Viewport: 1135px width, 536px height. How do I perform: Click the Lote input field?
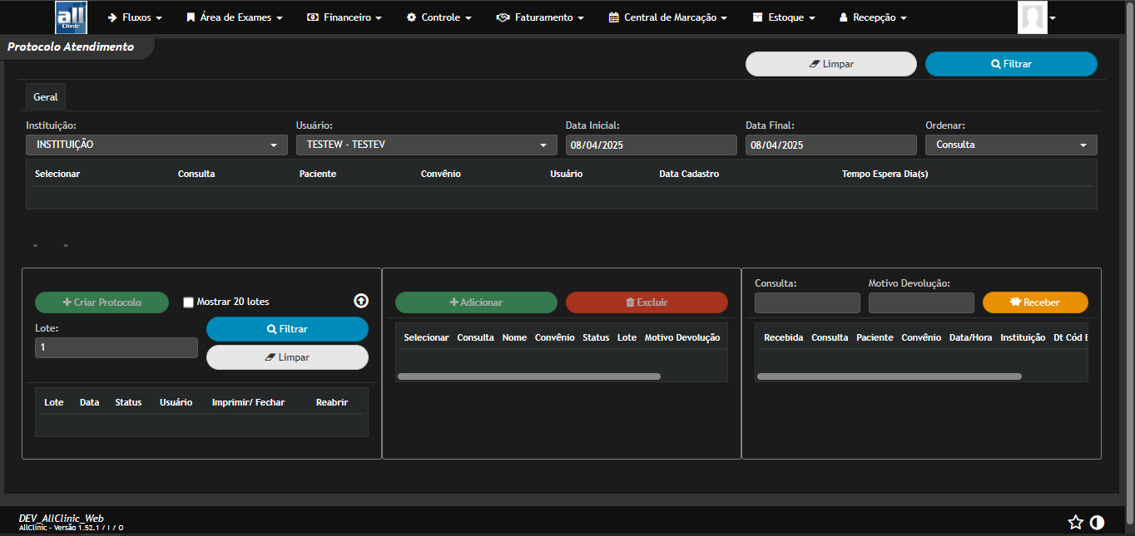116,347
